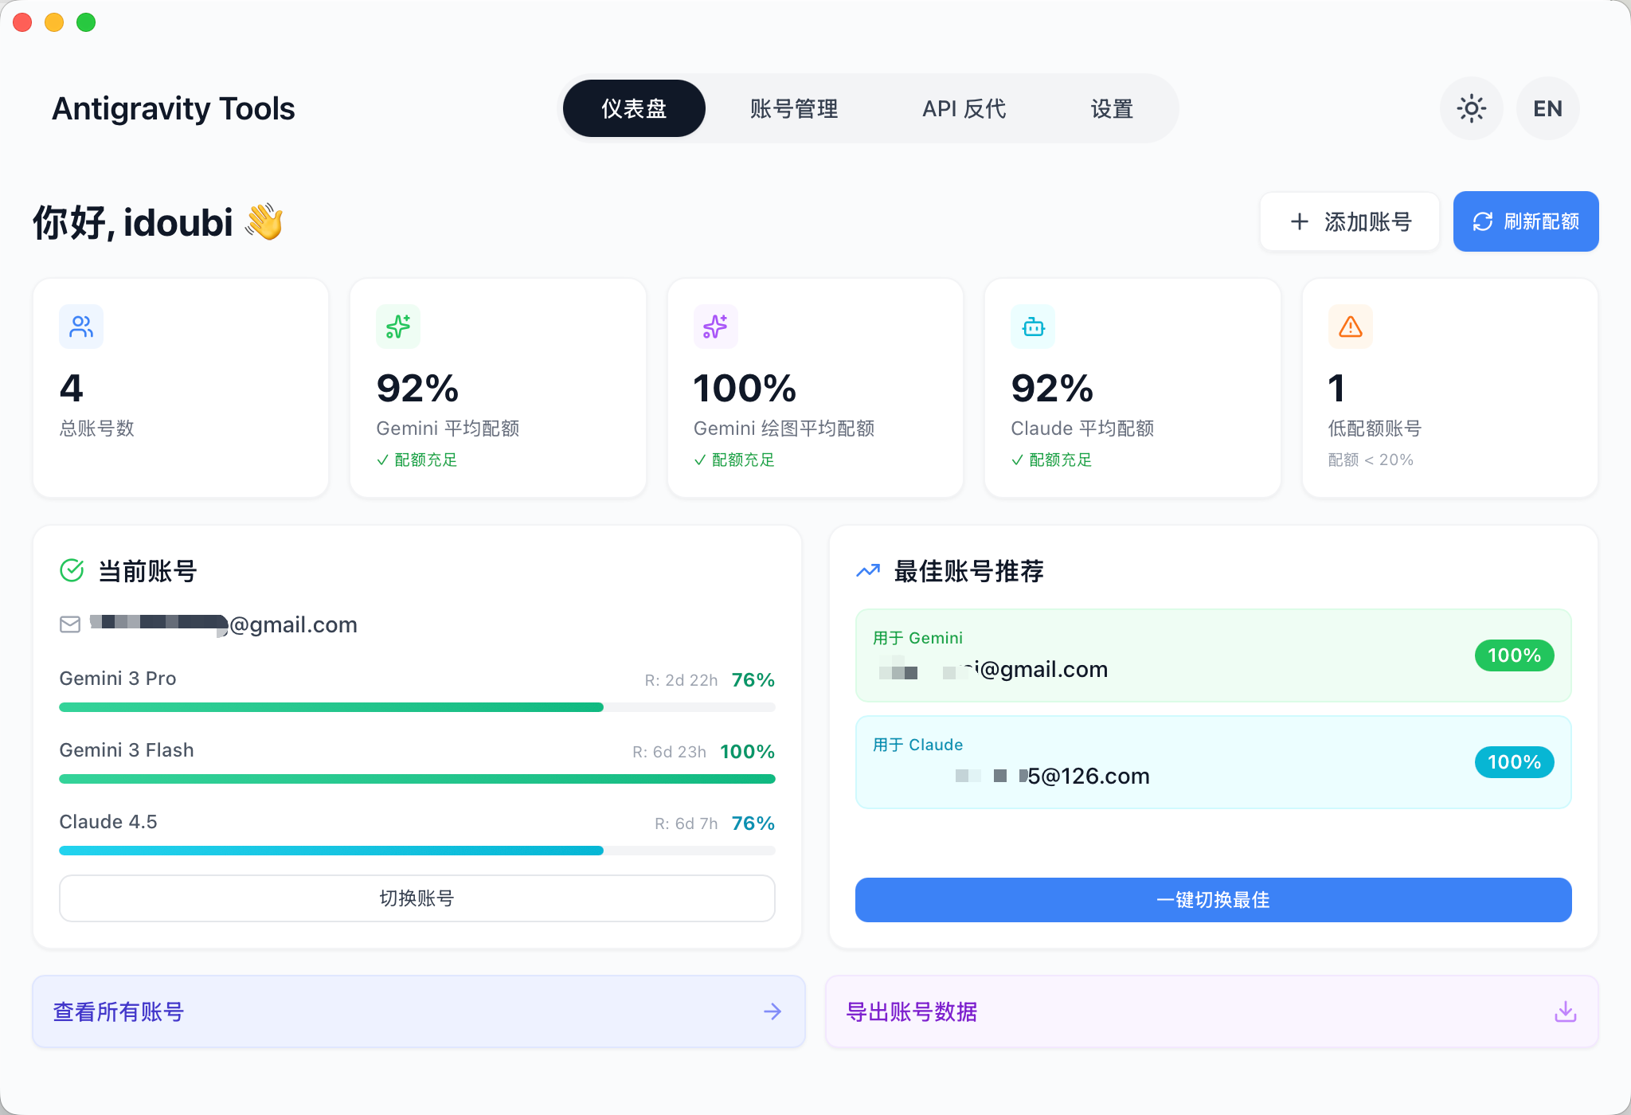
Task: Click the trending arrow icon beside 最佳账号推荐
Action: (868, 570)
